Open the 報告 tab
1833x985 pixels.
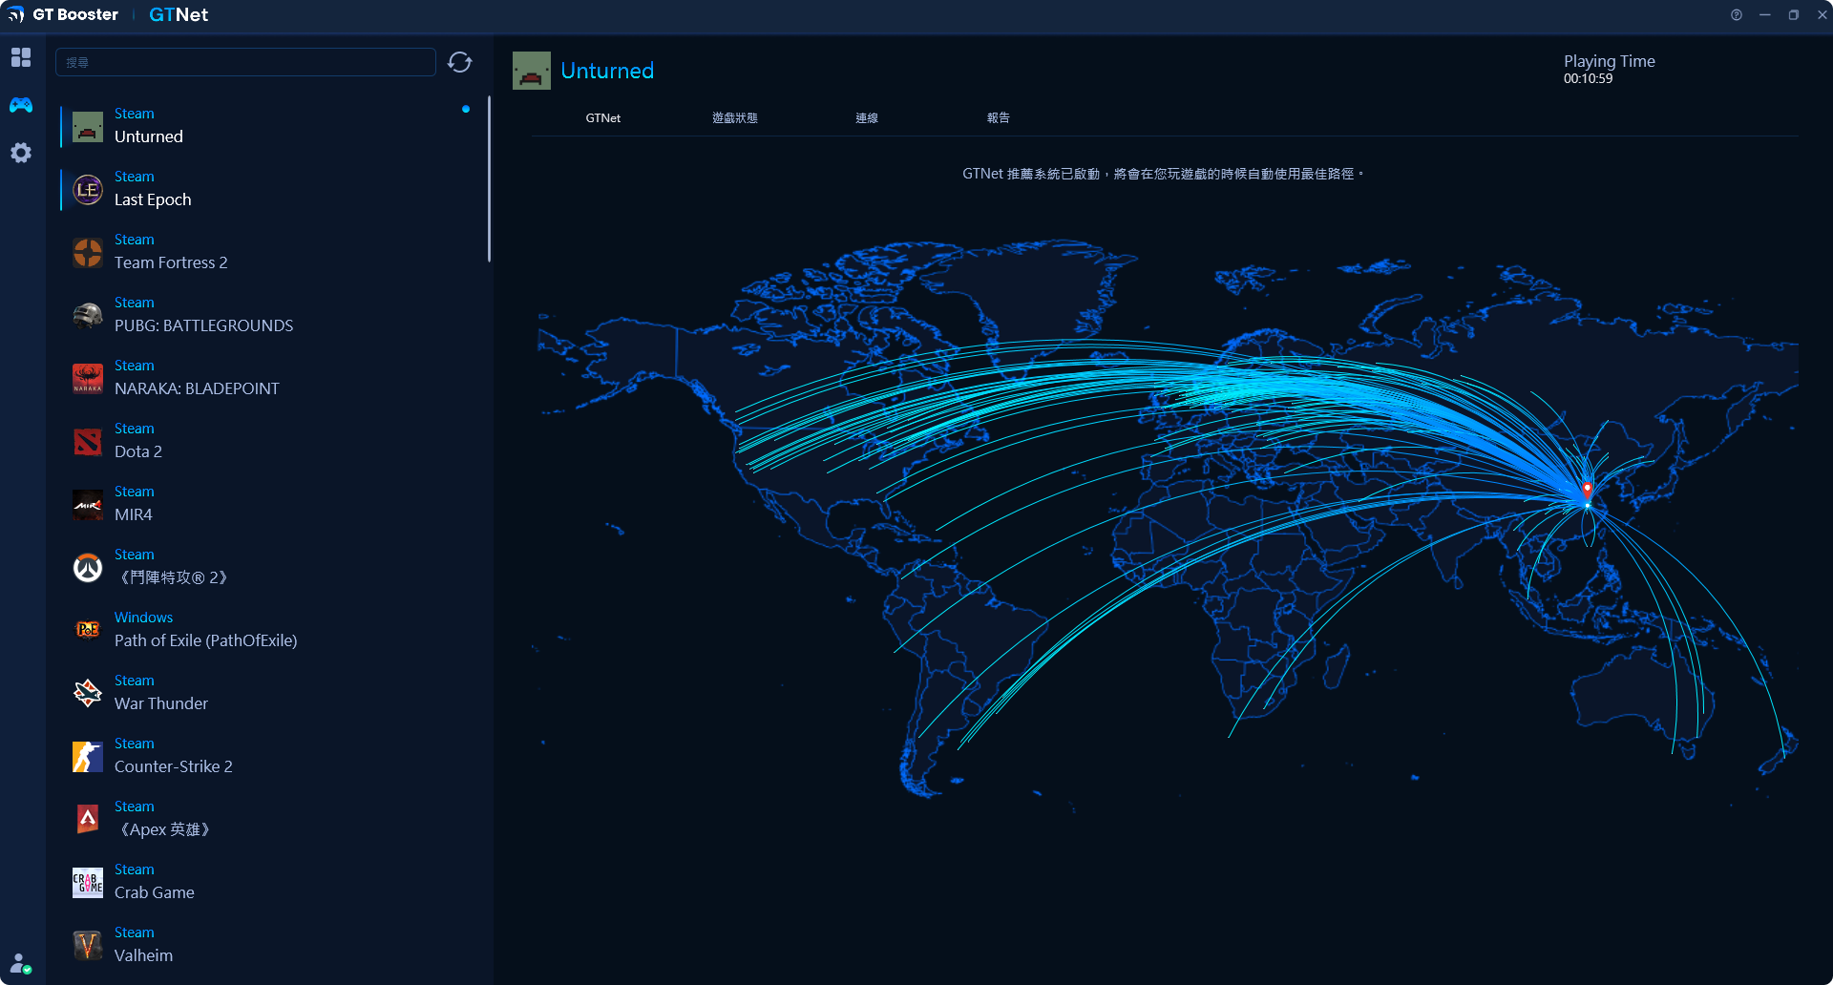[998, 118]
